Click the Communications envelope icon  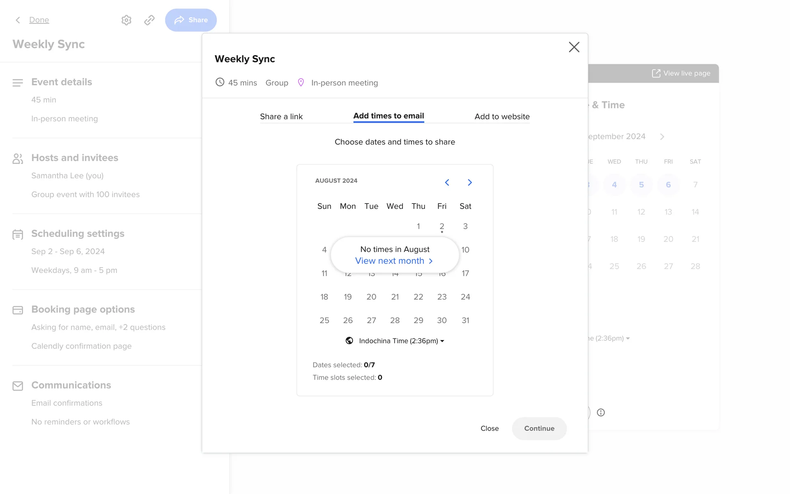18,386
